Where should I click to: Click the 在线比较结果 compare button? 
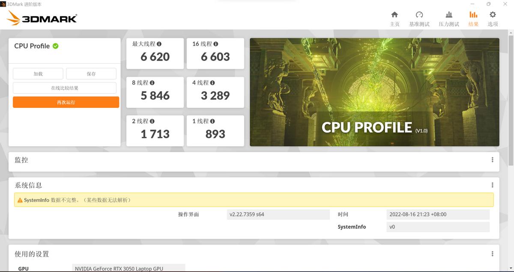click(64, 88)
